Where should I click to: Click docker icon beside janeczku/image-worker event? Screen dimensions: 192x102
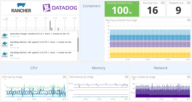click(5, 35)
